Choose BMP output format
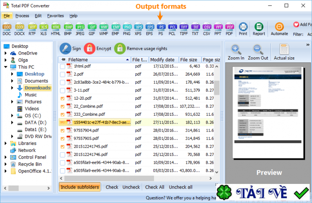The height and width of the screenshot is (203, 312). tap(68, 29)
